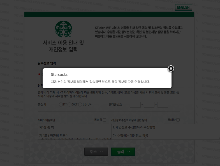Click the 취소 cancel button
Screen dimensions: 220x166
coord(96,151)
